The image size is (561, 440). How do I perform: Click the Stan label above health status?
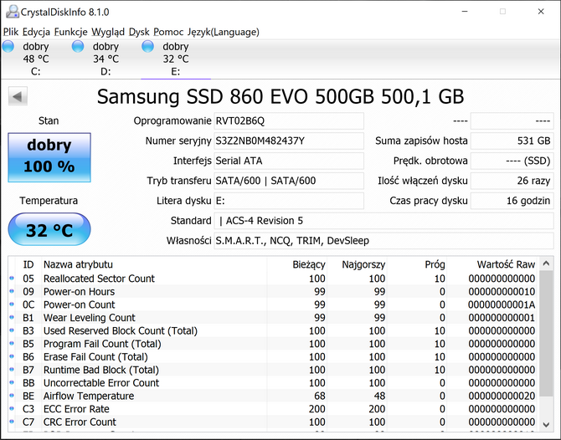[49, 120]
